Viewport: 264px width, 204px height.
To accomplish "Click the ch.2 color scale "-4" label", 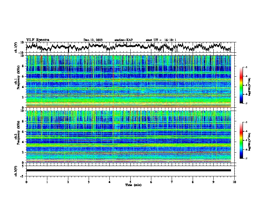I will click(x=246, y=131).
